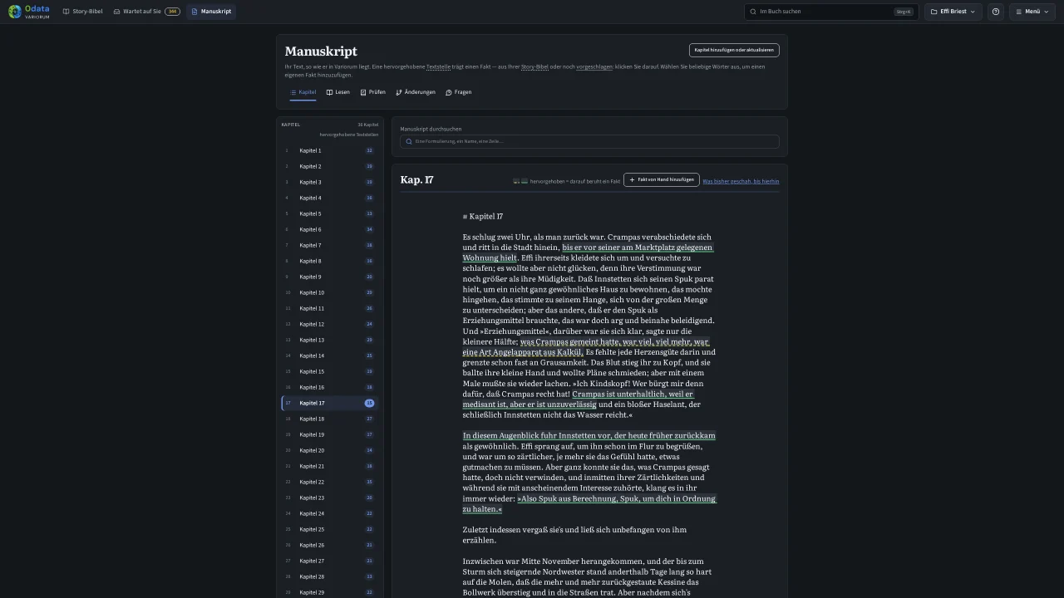Click the vorgeschlagen term in the description
Viewport: 1064px width, 598px height.
click(594, 66)
